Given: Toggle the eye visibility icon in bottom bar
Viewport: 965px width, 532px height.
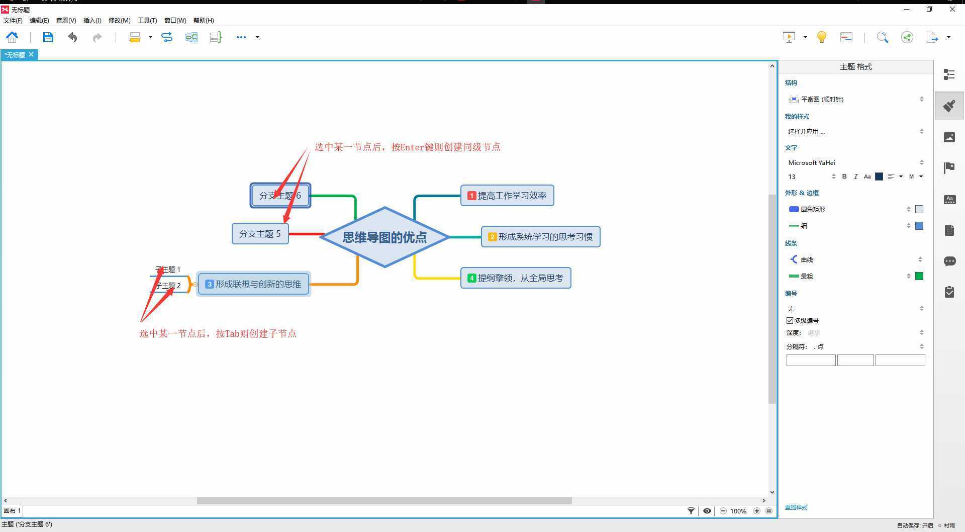Looking at the screenshot, I should (707, 511).
